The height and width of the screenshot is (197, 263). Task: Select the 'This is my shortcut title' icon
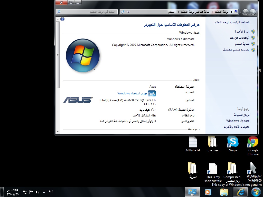pos(213,173)
